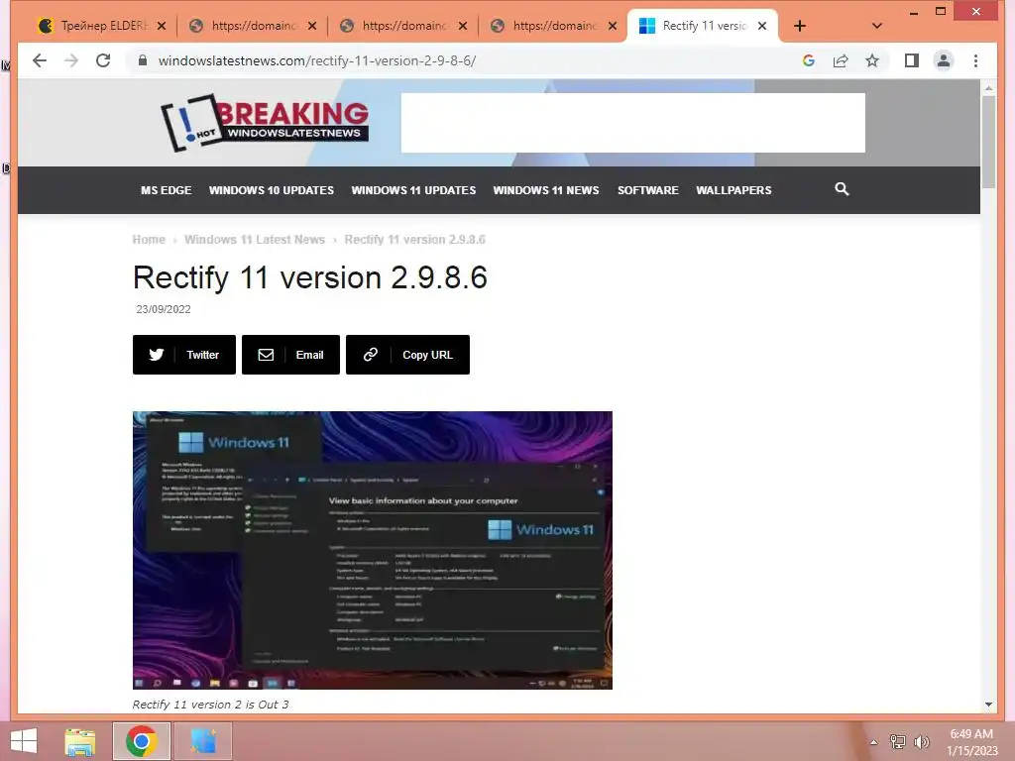View site information padlock icon

(x=143, y=60)
